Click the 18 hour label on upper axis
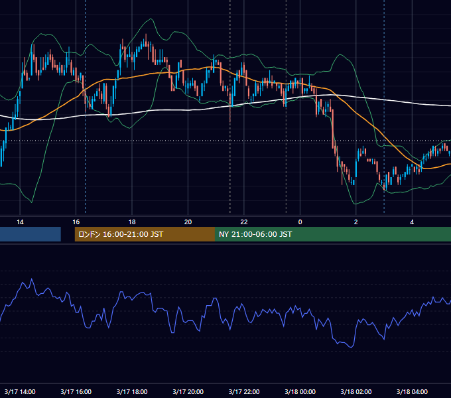Viewport: 451px width, 398px height. (x=132, y=222)
